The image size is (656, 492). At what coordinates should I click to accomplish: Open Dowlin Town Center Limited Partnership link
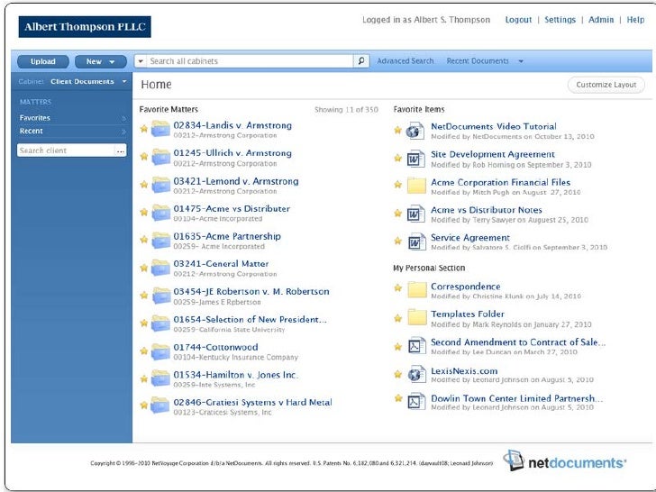pos(517,398)
